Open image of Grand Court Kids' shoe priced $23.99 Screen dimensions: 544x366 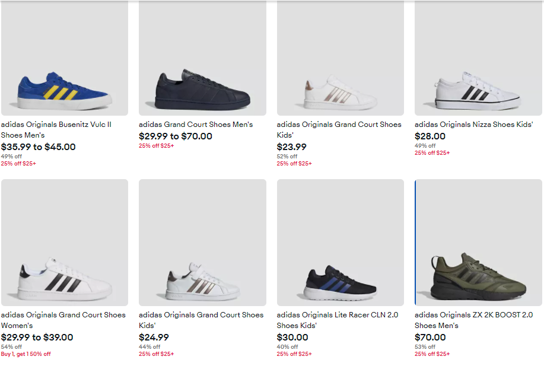(x=340, y=92)
